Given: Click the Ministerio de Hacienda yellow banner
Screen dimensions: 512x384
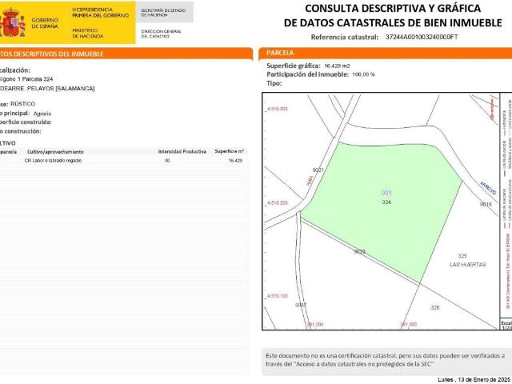Looking at the screenshot, I should click(95, 22).
